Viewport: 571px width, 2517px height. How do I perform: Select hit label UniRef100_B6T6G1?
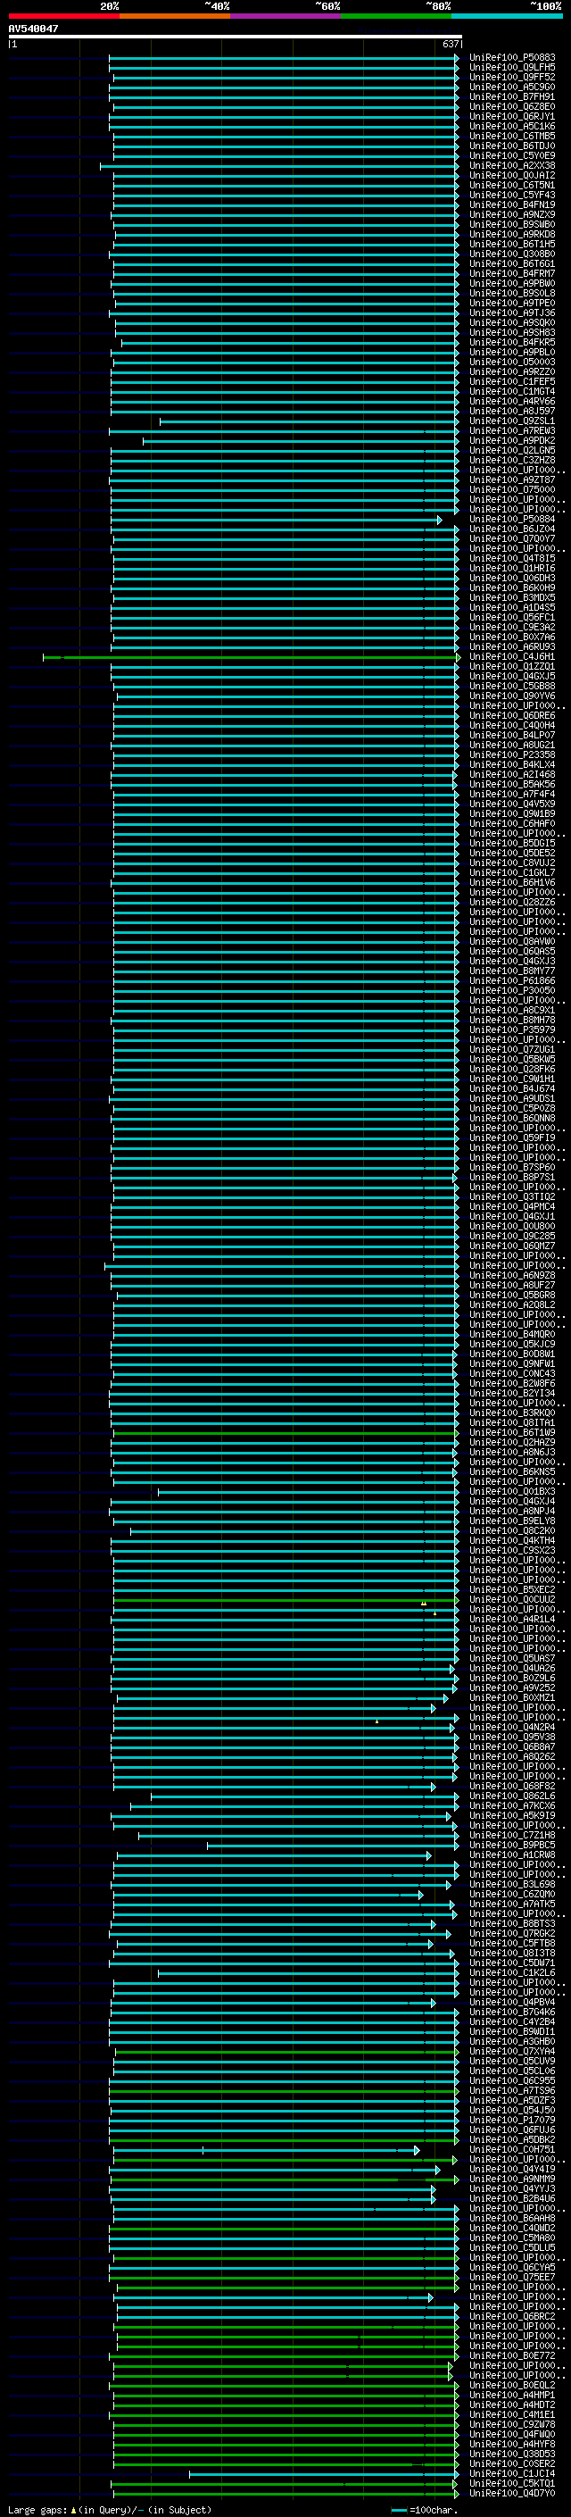point(512,263)
